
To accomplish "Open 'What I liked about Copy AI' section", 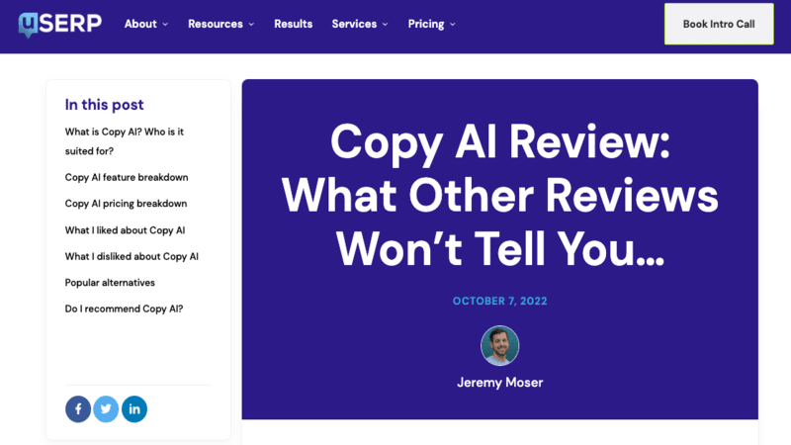I will 126,230.
